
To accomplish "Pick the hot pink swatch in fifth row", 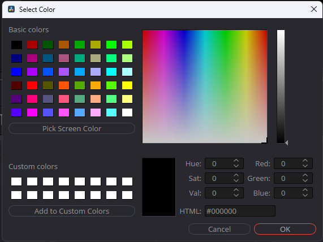I will click(32, 99).
